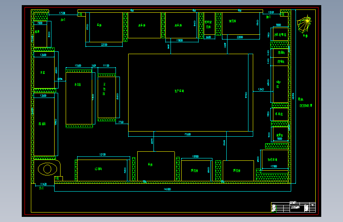This screenshot has height=222, width=343.
Task: Select the oval fountain shape near the gate
Action: (x=47, y=169)
